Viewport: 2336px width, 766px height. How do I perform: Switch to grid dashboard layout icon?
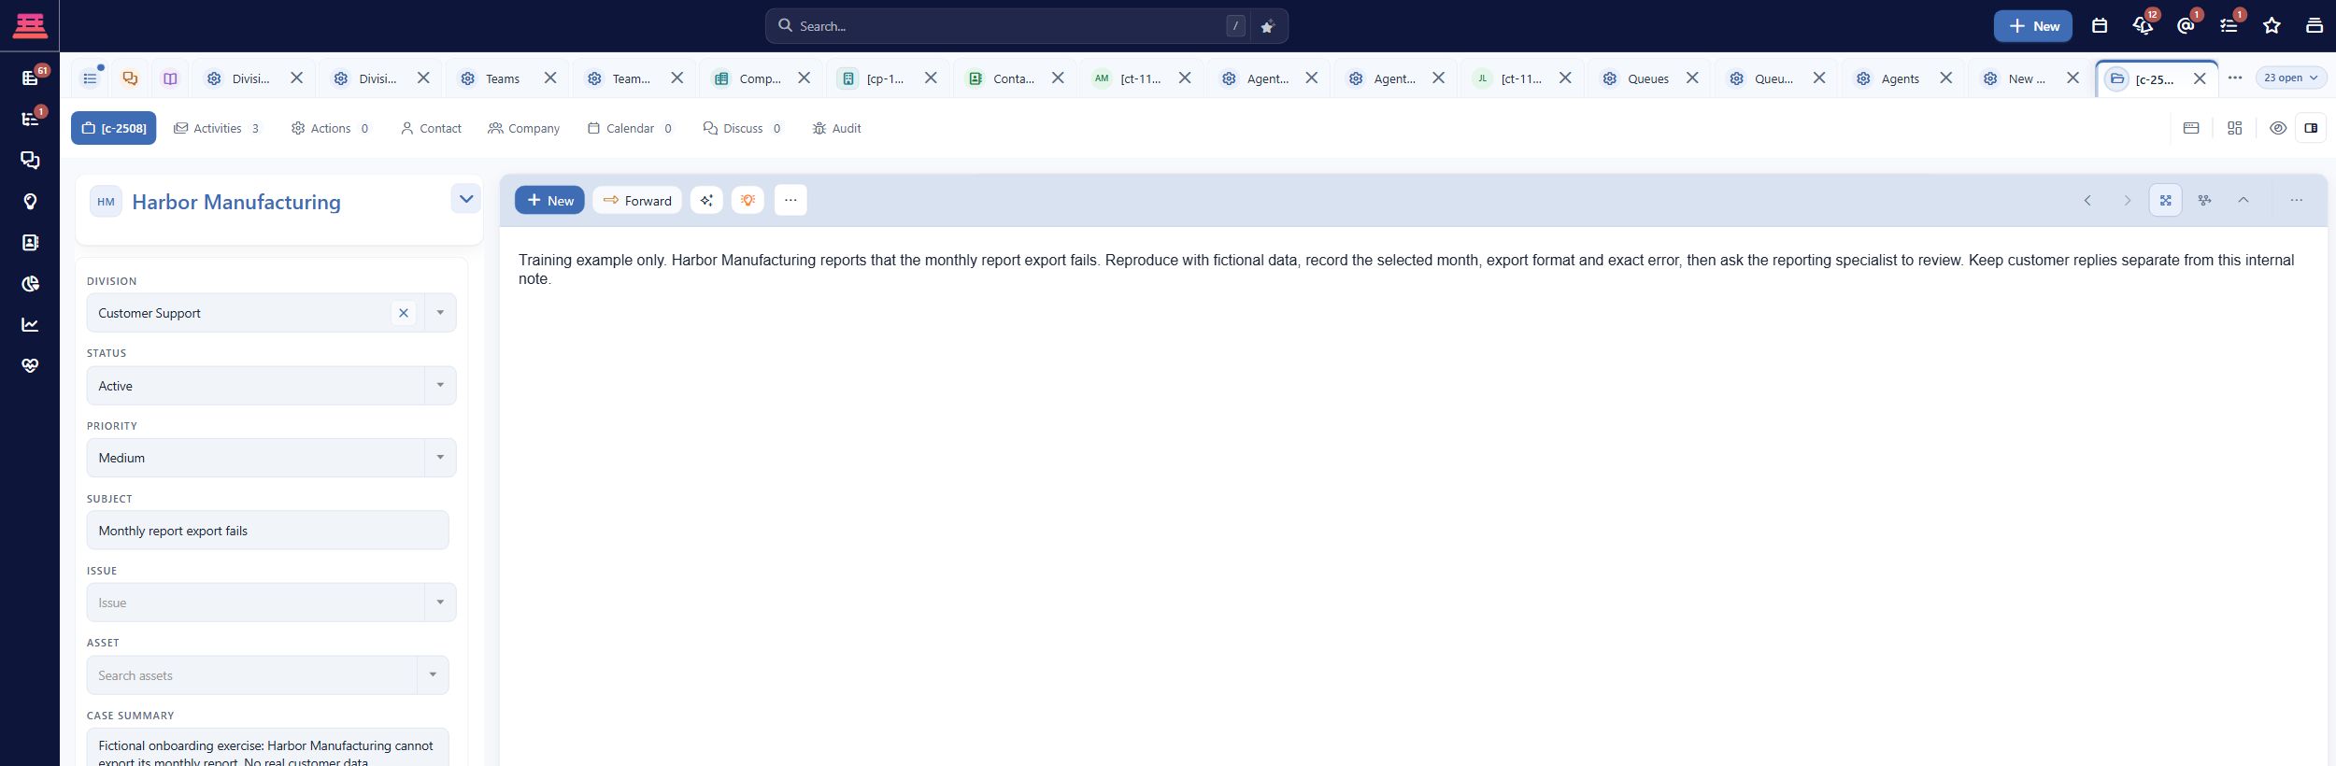tap(2234, 128)
